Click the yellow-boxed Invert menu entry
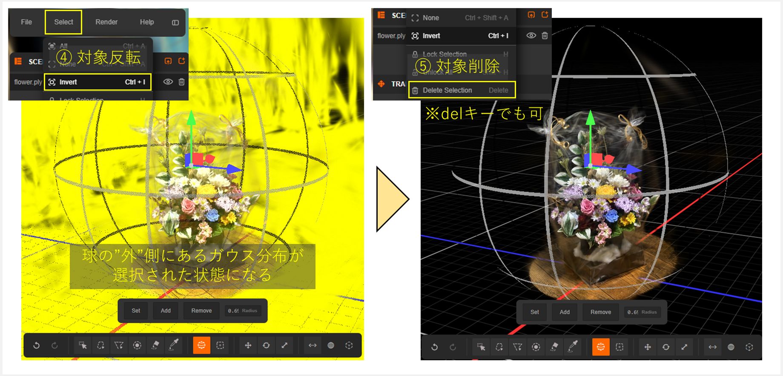The image size is (783, 376). click(98, 82)
